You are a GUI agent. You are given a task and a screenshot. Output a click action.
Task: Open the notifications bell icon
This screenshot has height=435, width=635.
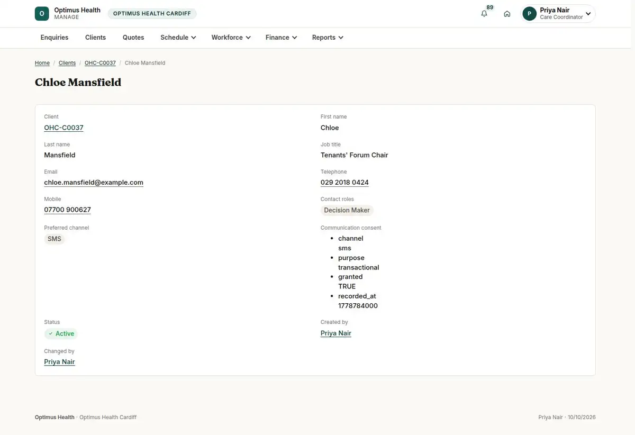click(x=484, y=14)
